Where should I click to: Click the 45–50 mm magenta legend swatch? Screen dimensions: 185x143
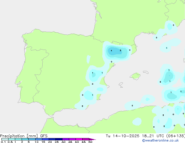86,139
